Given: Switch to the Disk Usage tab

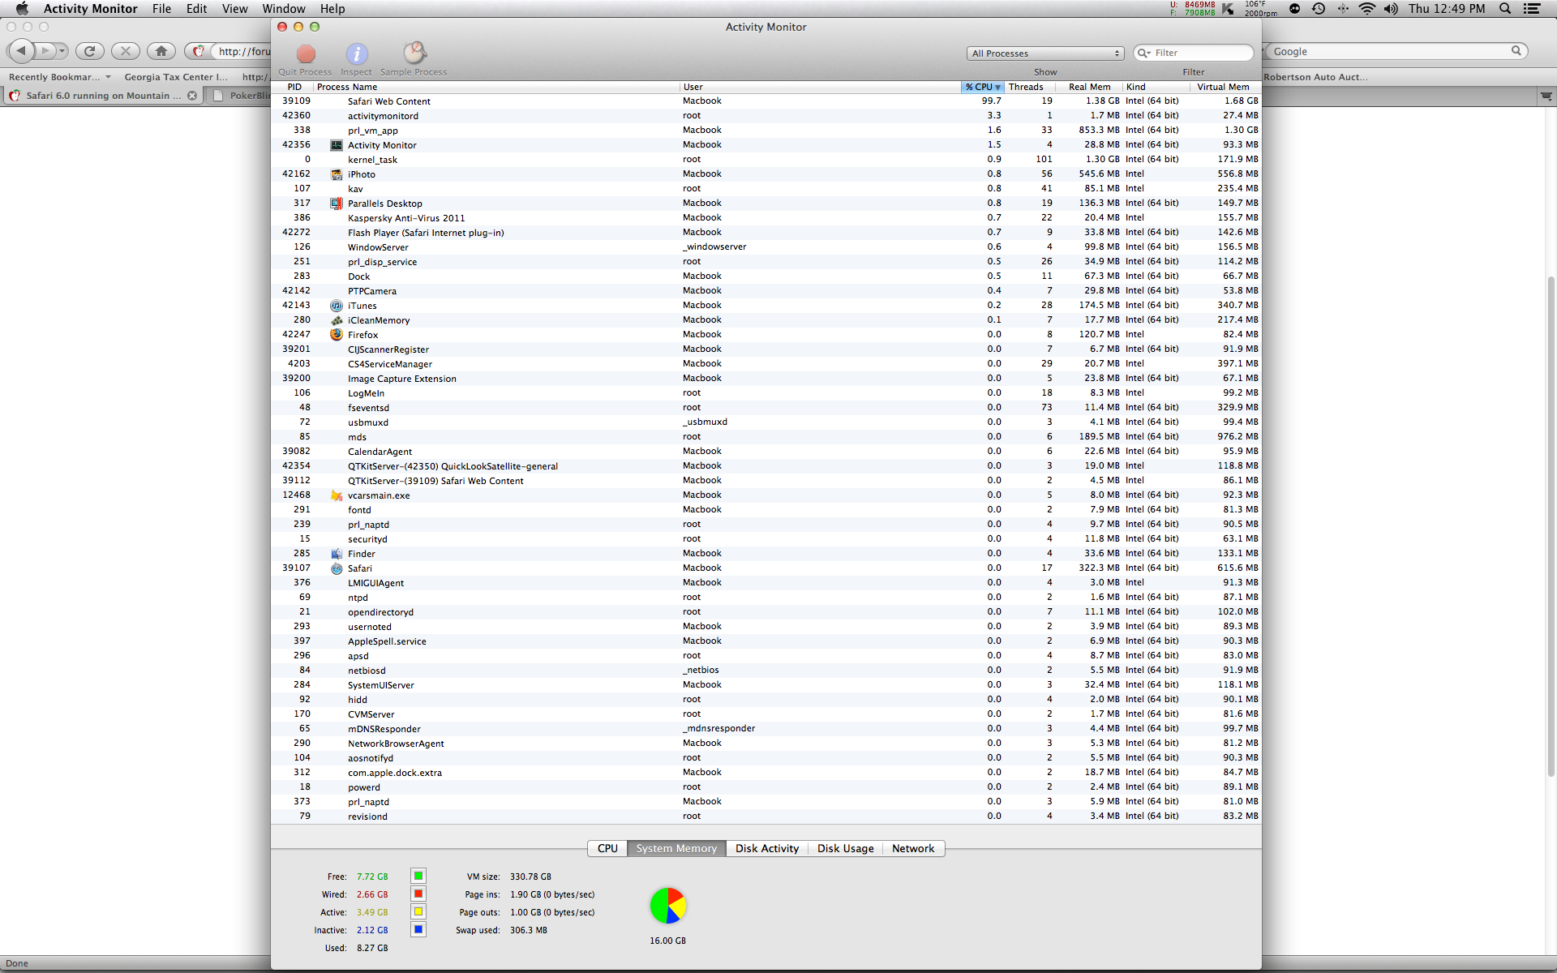Looking at the screenshot, I should (x=846, y=848).
